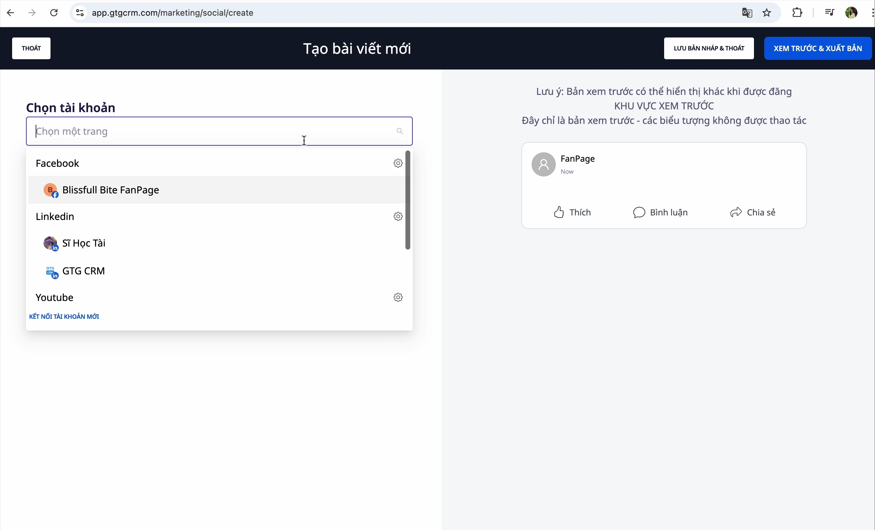This screenshot has width=875, height=530.
Task: Click the Thích like icon in preview
Action: 559,212
